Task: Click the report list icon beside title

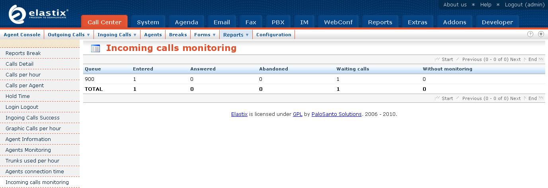Action: (96, 49)
